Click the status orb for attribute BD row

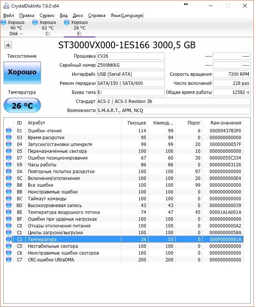9,206
